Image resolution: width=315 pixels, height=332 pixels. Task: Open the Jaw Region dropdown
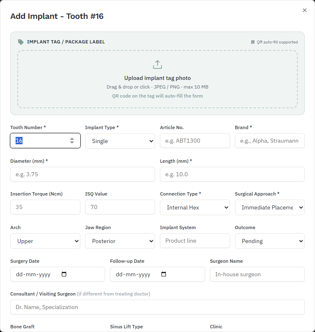coord(120,241)
